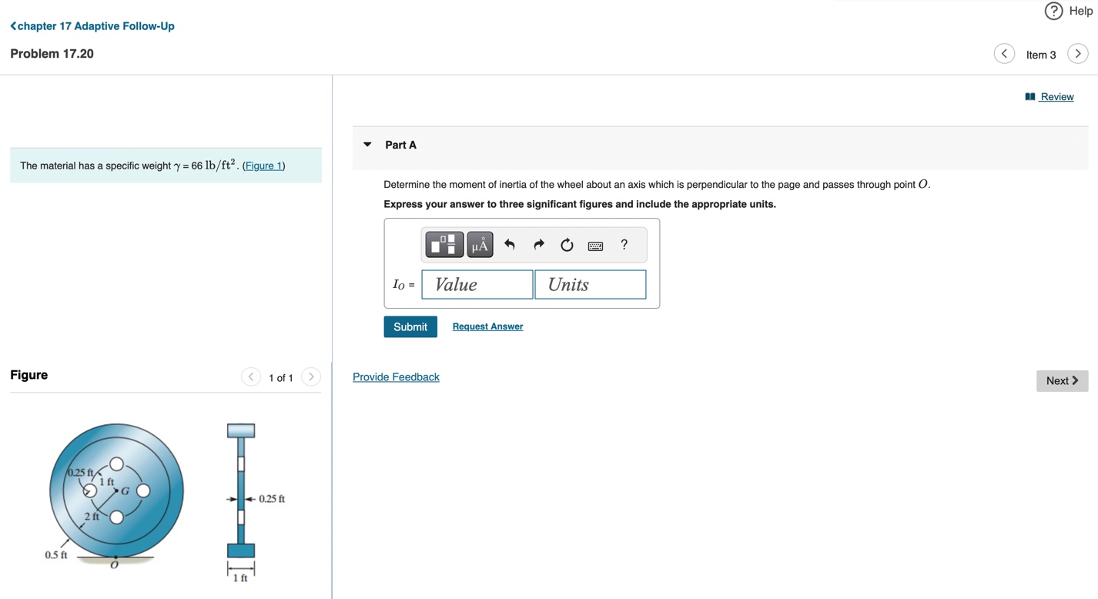
Task: Show keyboard shortcuts icon
Action: click(595, 246)
